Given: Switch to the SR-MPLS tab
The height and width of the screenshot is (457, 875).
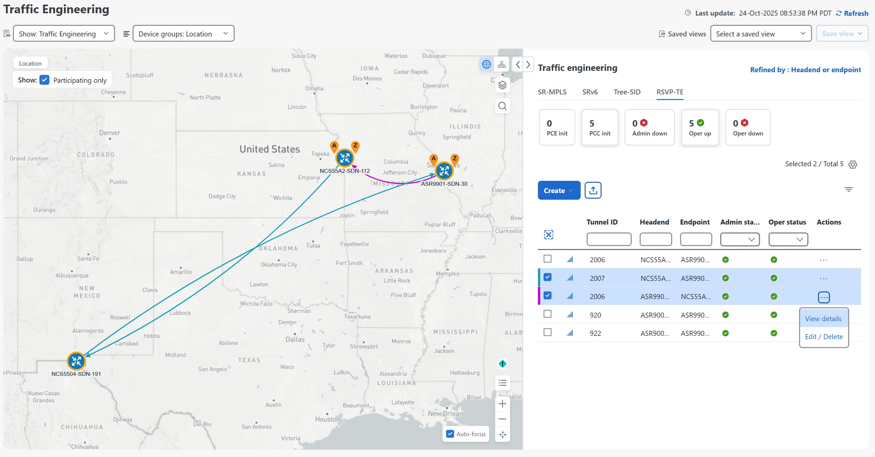Looking at the screenshot, I should pos(552,92).
